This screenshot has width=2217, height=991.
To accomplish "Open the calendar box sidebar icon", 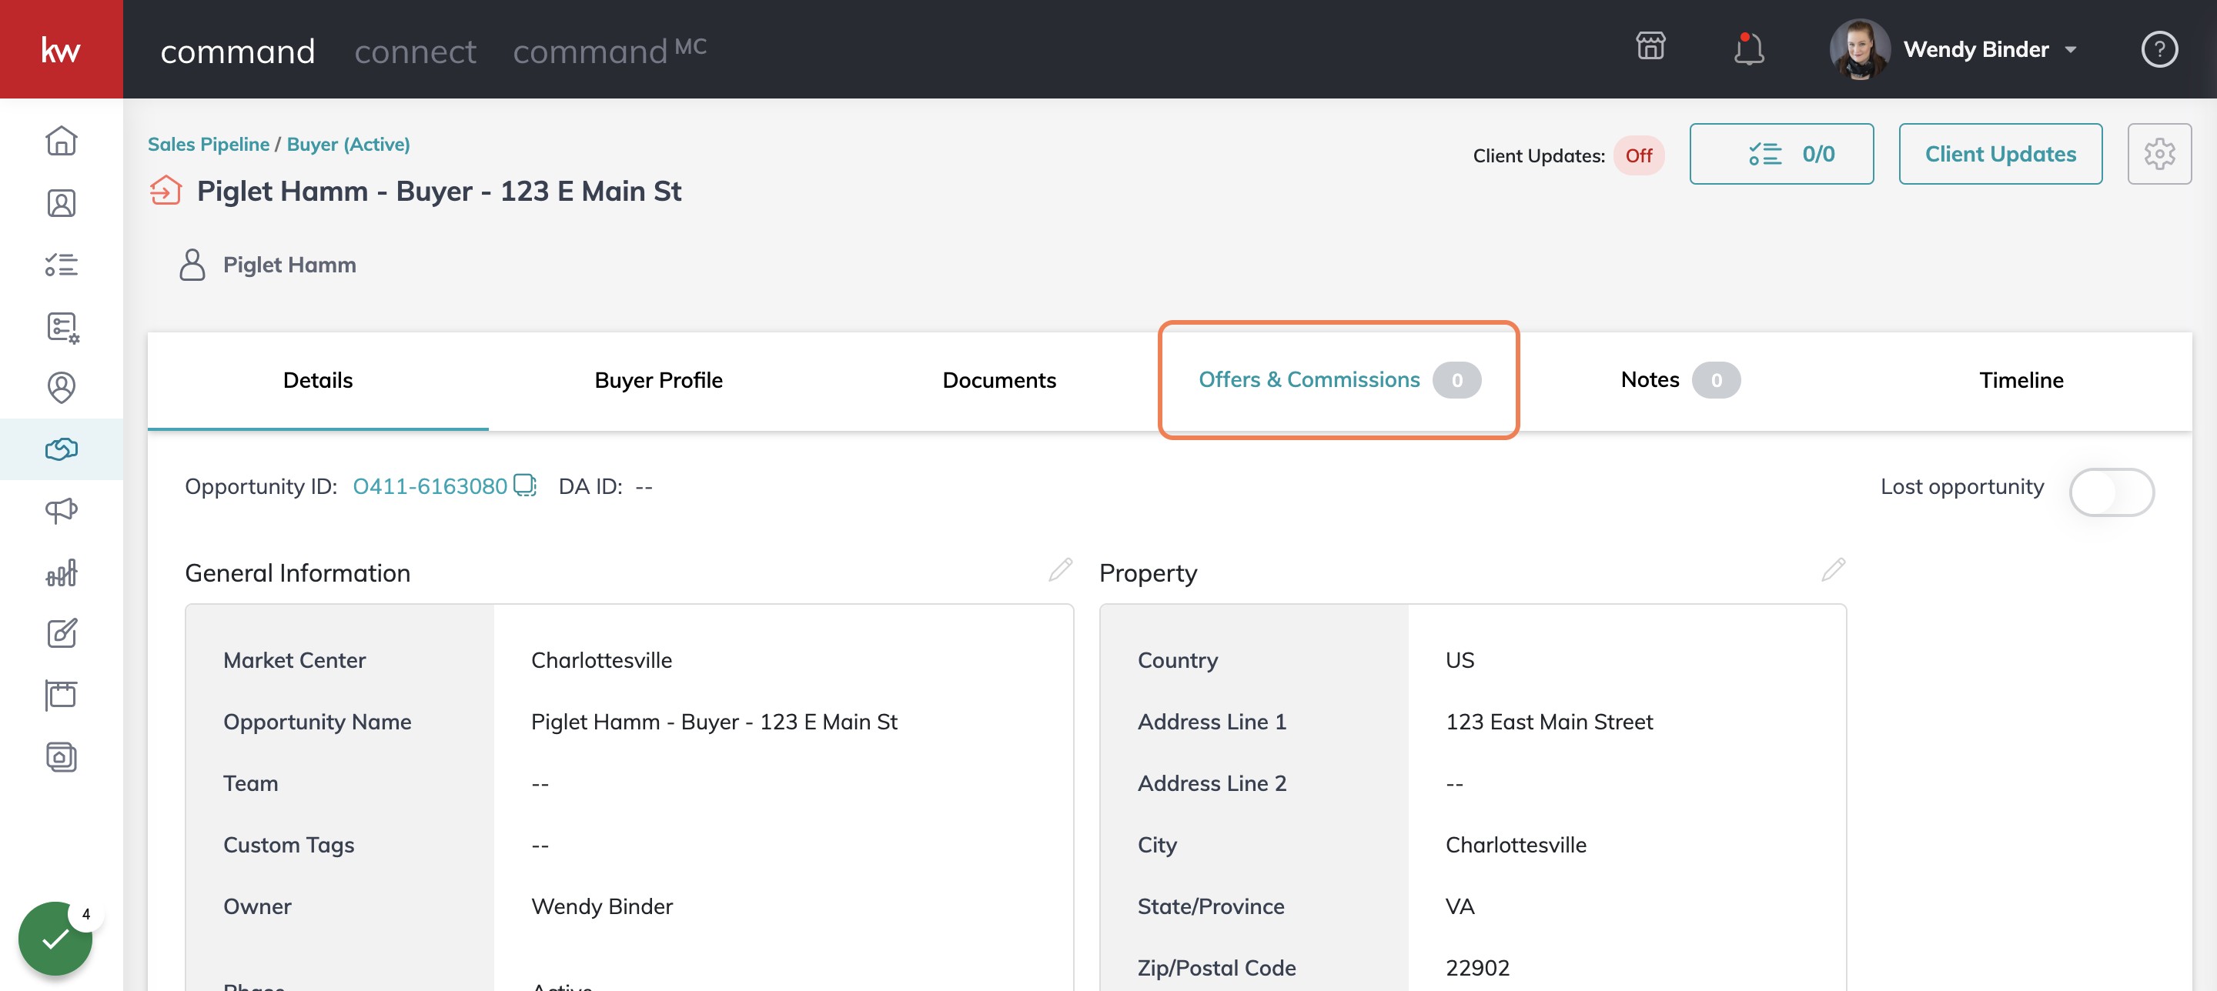I will pos(61,694).
